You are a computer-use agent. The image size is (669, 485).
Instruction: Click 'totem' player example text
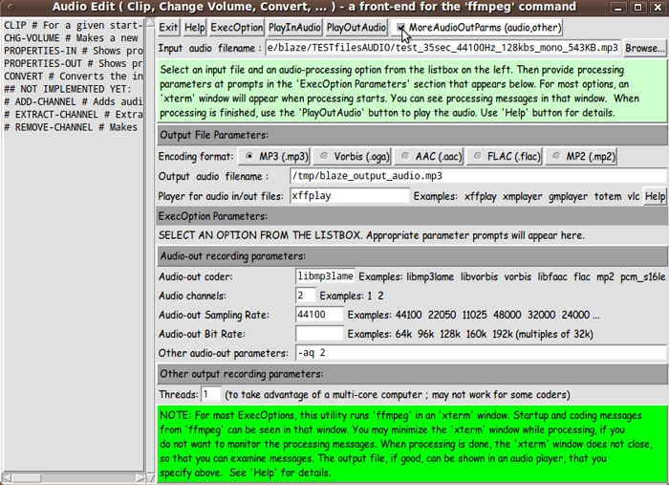[x=608, y=196]
